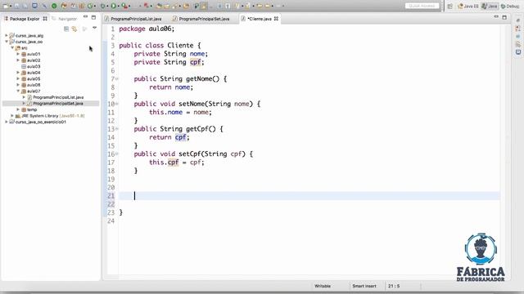Click the Run External Tools icon
The height and width of the screenshot is (294, 524).
(124, 6)
